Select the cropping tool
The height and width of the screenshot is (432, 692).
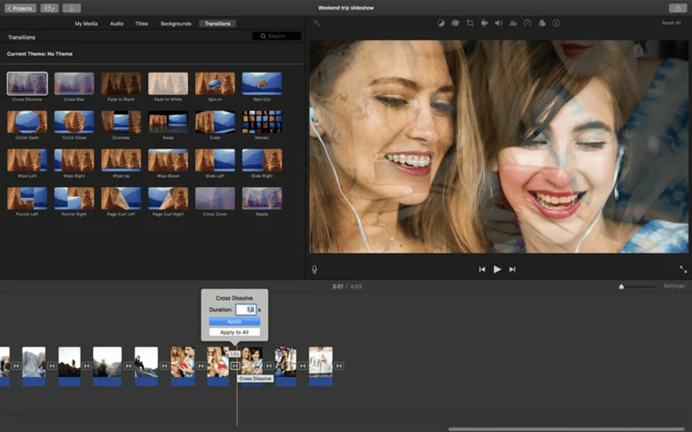469,23
